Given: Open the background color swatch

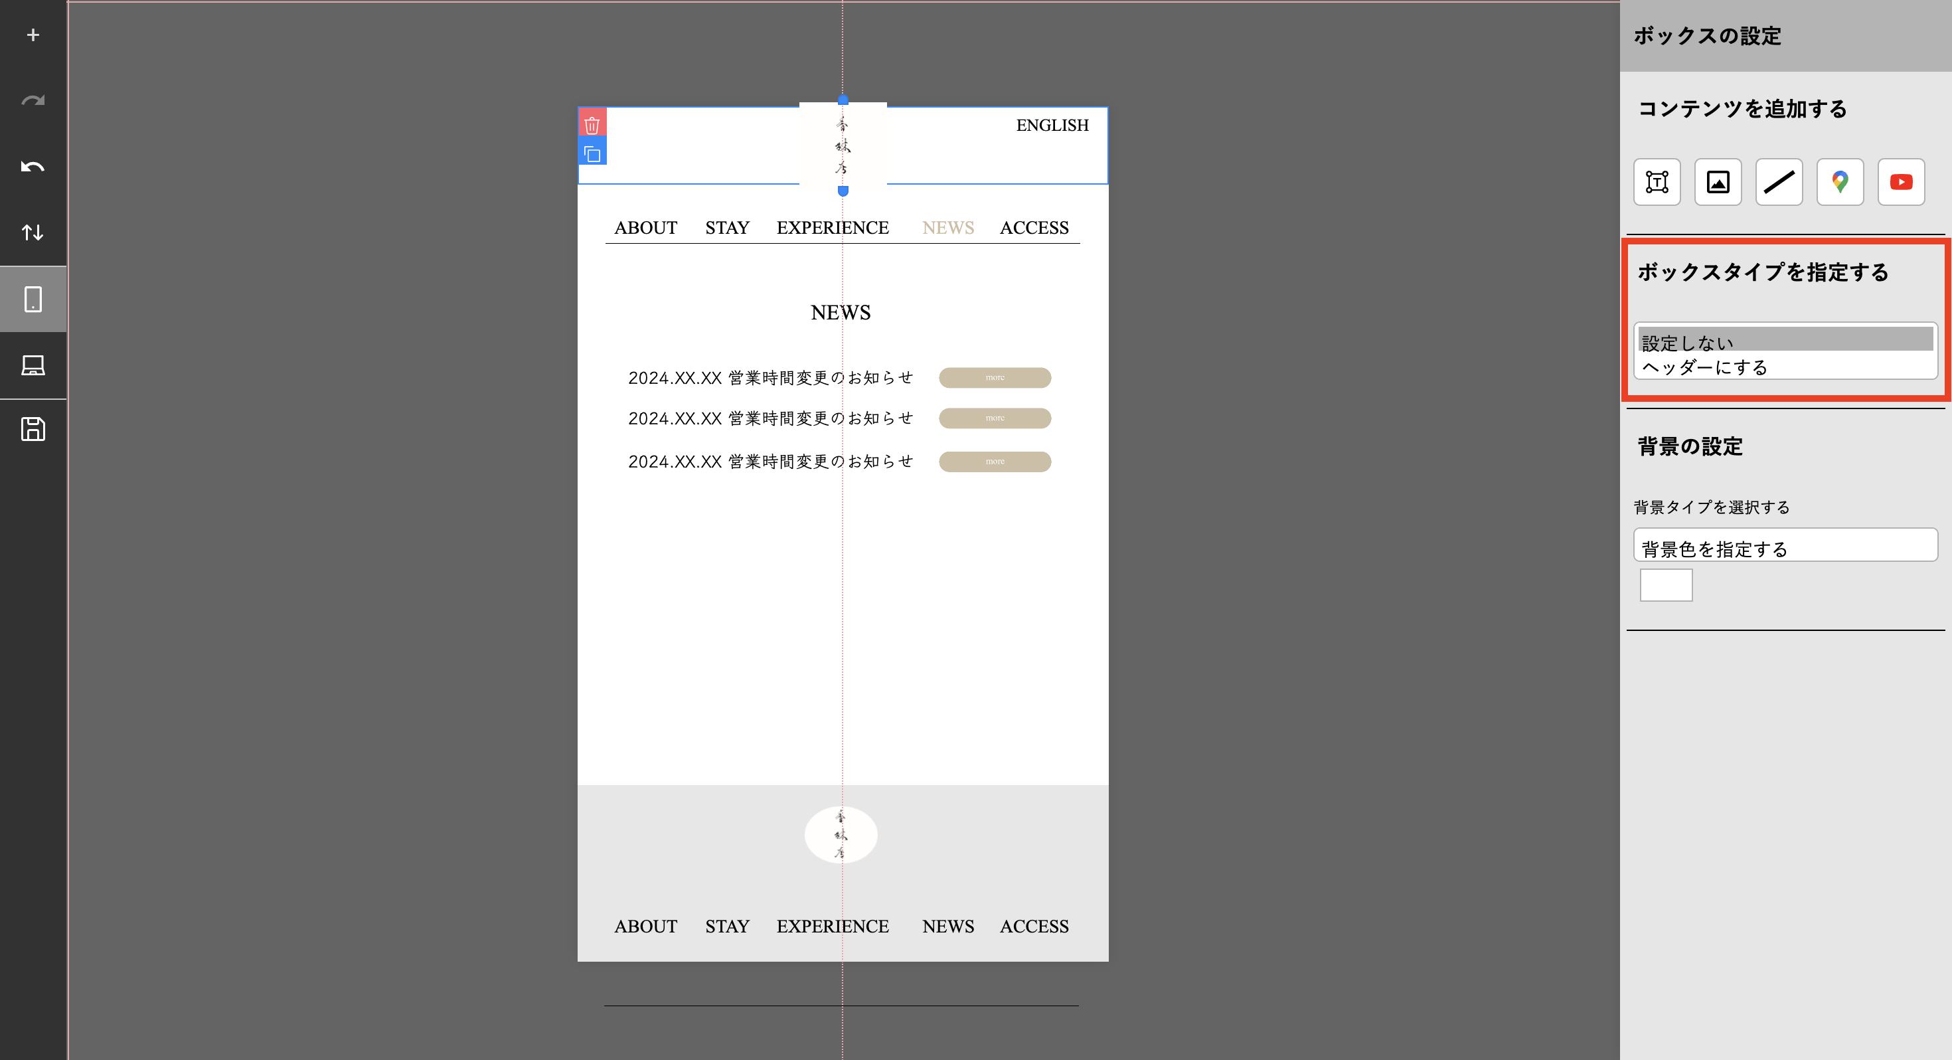Looking at the screenshot, I should 1666,584.
